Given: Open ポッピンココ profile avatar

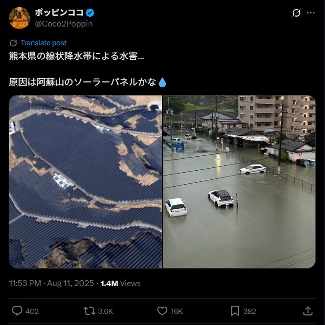Looking at the screenshot, I should 19,18.
